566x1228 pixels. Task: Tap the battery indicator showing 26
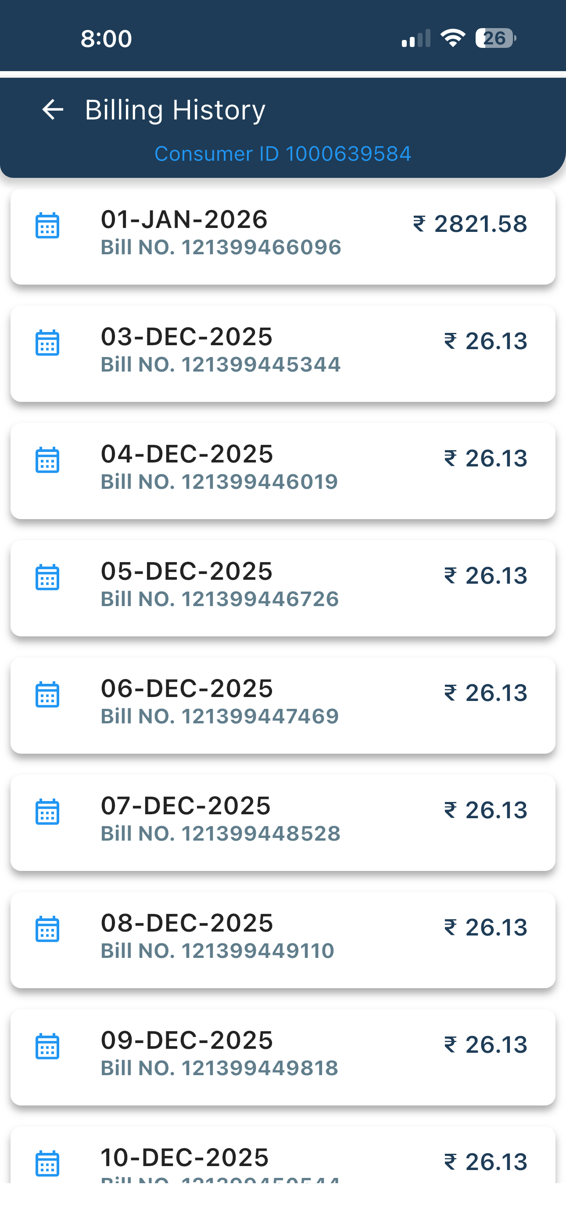[495, 38]
